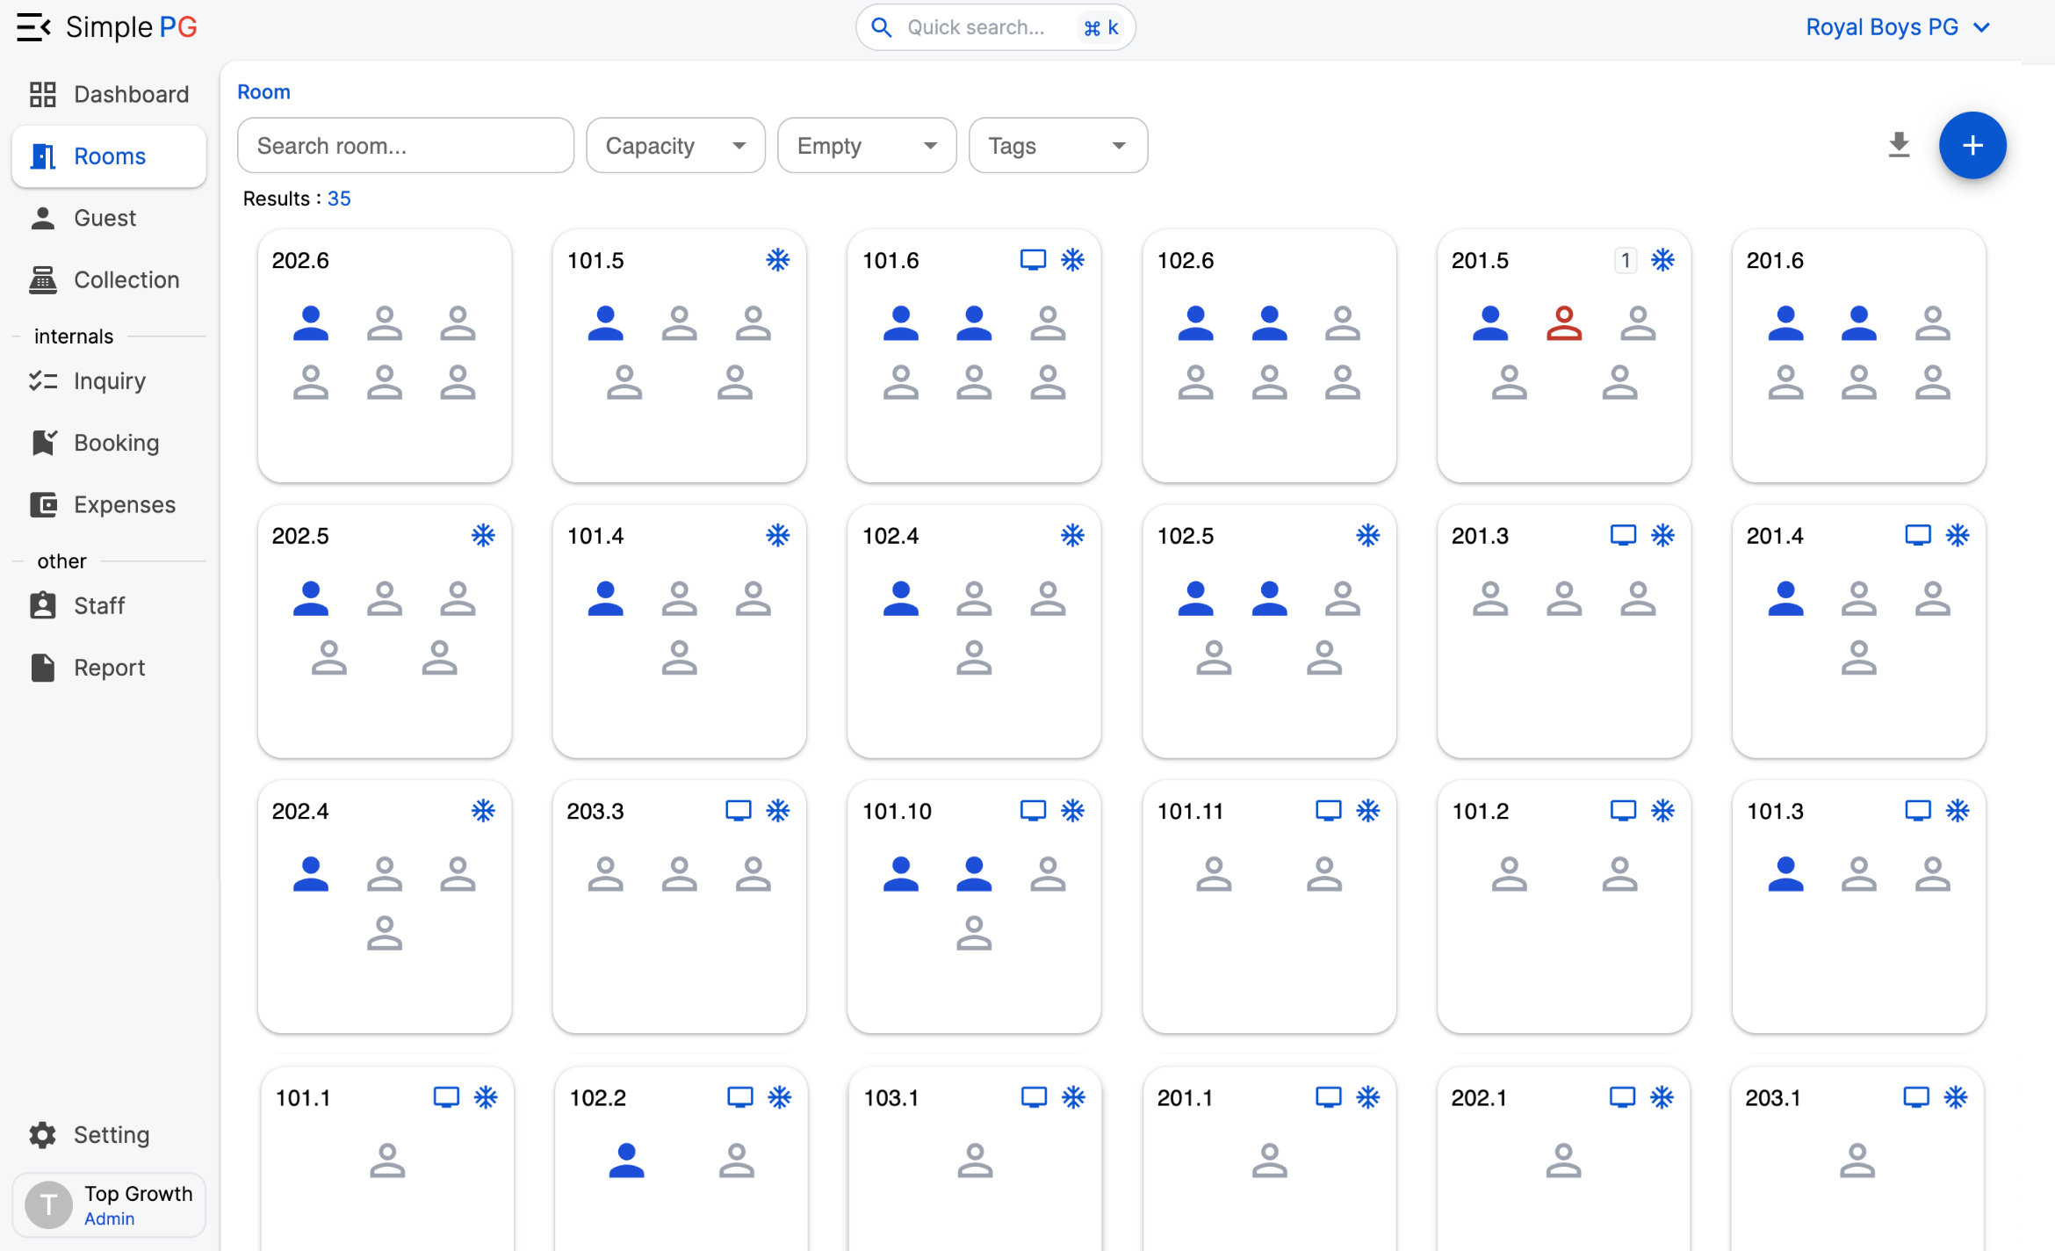Open the Royal Boys PG property switcher

click(1897, 27)
